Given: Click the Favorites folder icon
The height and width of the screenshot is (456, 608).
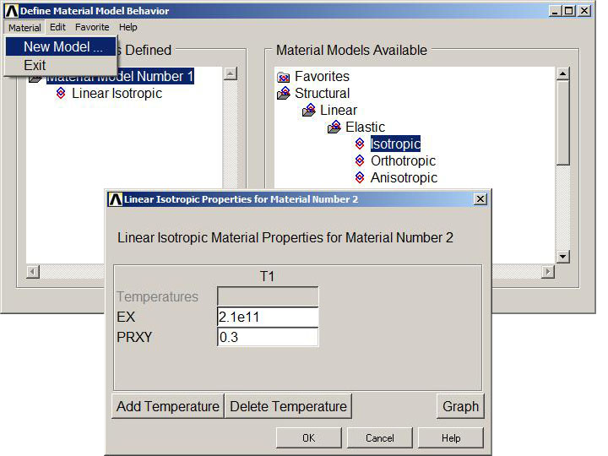Looking at the screenshot, I should [284, 77].
